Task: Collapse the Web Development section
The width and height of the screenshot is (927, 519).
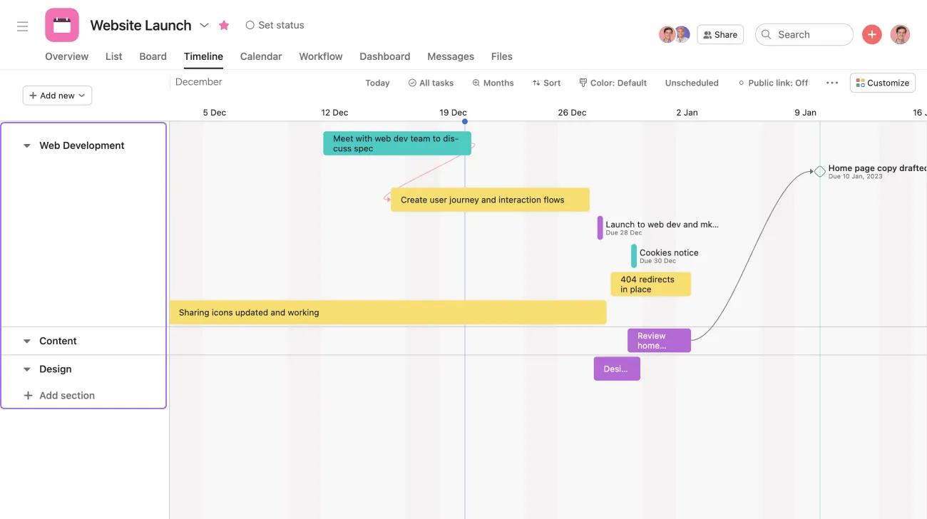Action: pos(27,145)
